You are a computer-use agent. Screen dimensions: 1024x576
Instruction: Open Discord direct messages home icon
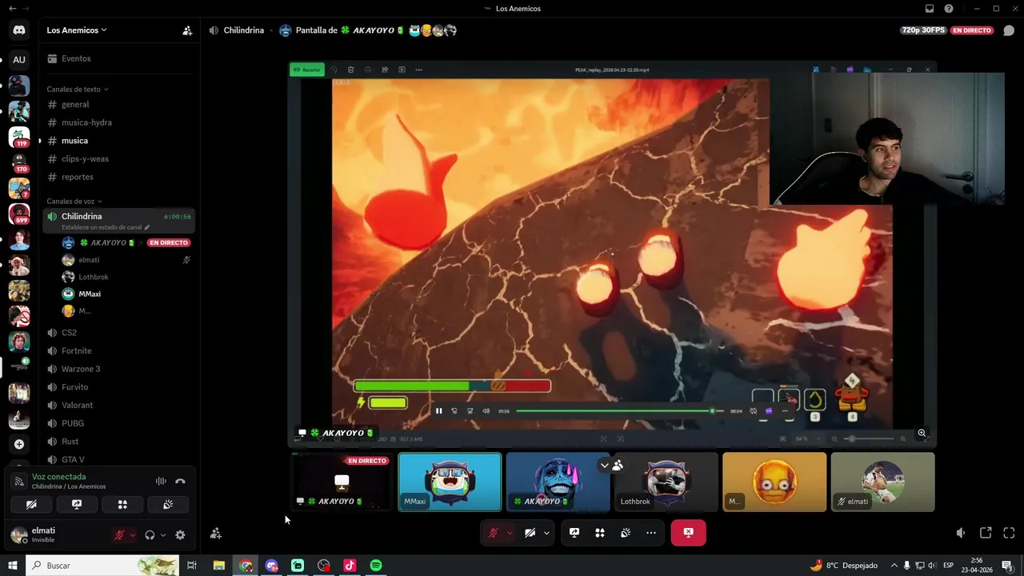[19, 30]
